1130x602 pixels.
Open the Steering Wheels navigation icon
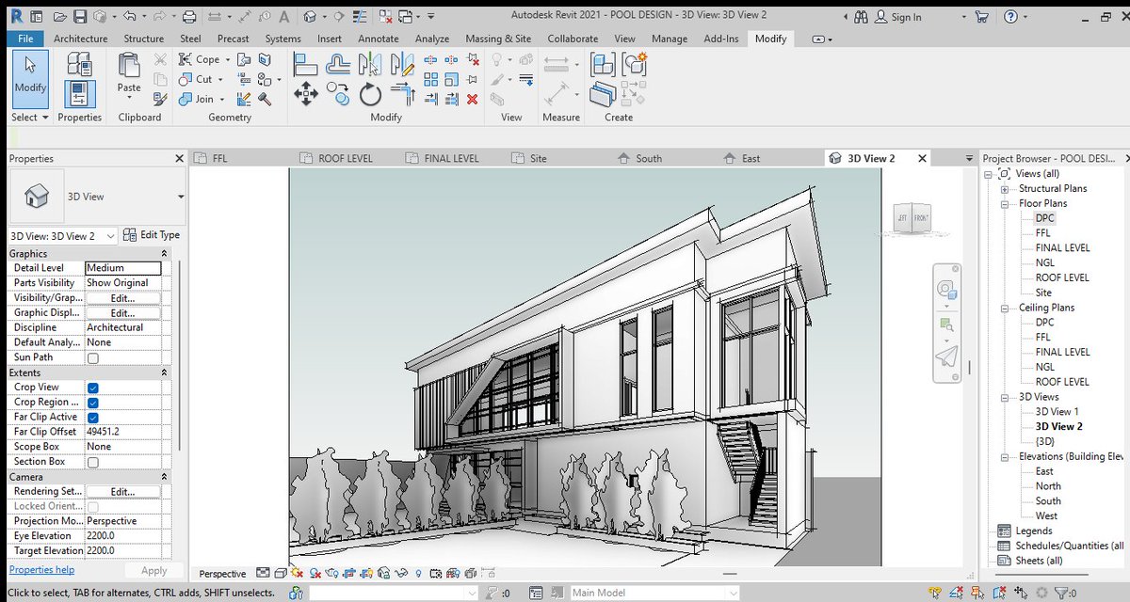pyautogui.click(x=946, y=292)
